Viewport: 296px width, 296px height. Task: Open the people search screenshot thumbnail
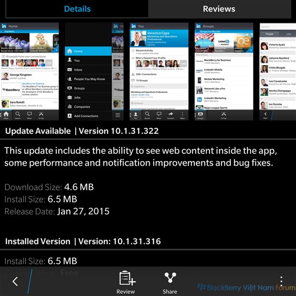278,72
